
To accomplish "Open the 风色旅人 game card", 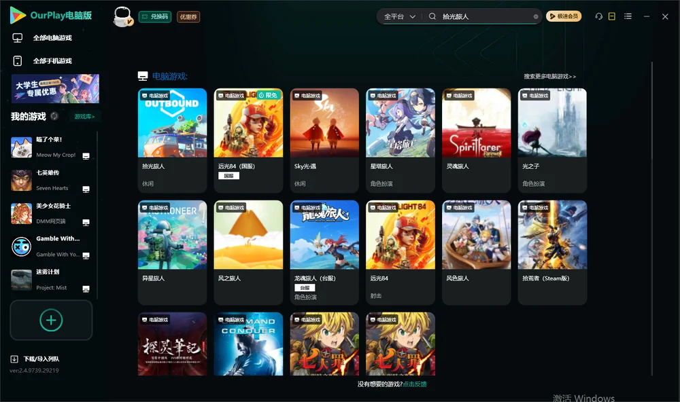I will [x=476, y=253].
